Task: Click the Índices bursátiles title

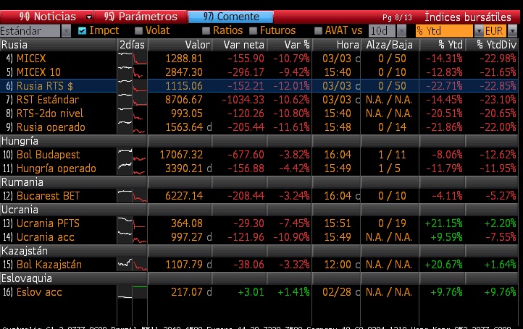Action: (468, 17)
